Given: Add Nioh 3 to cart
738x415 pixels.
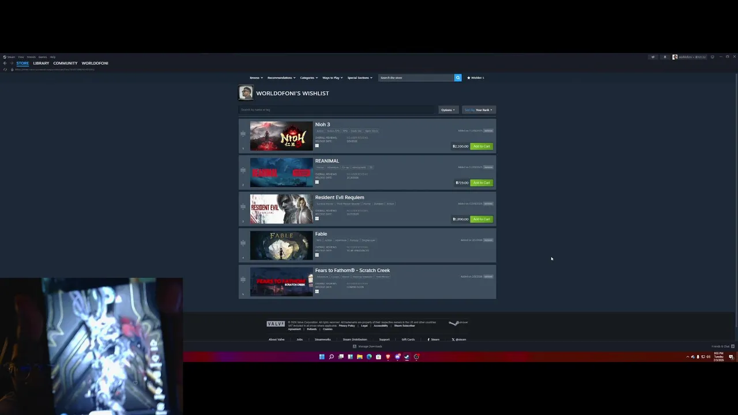Looking at the screenshot, I should click(x=481, y=146).
